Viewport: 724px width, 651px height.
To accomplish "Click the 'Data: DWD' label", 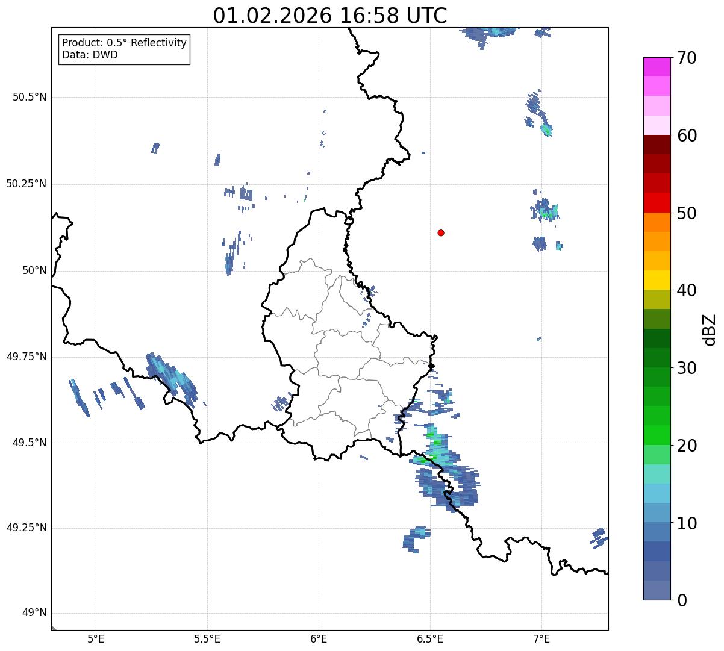I will click(90, 55).
